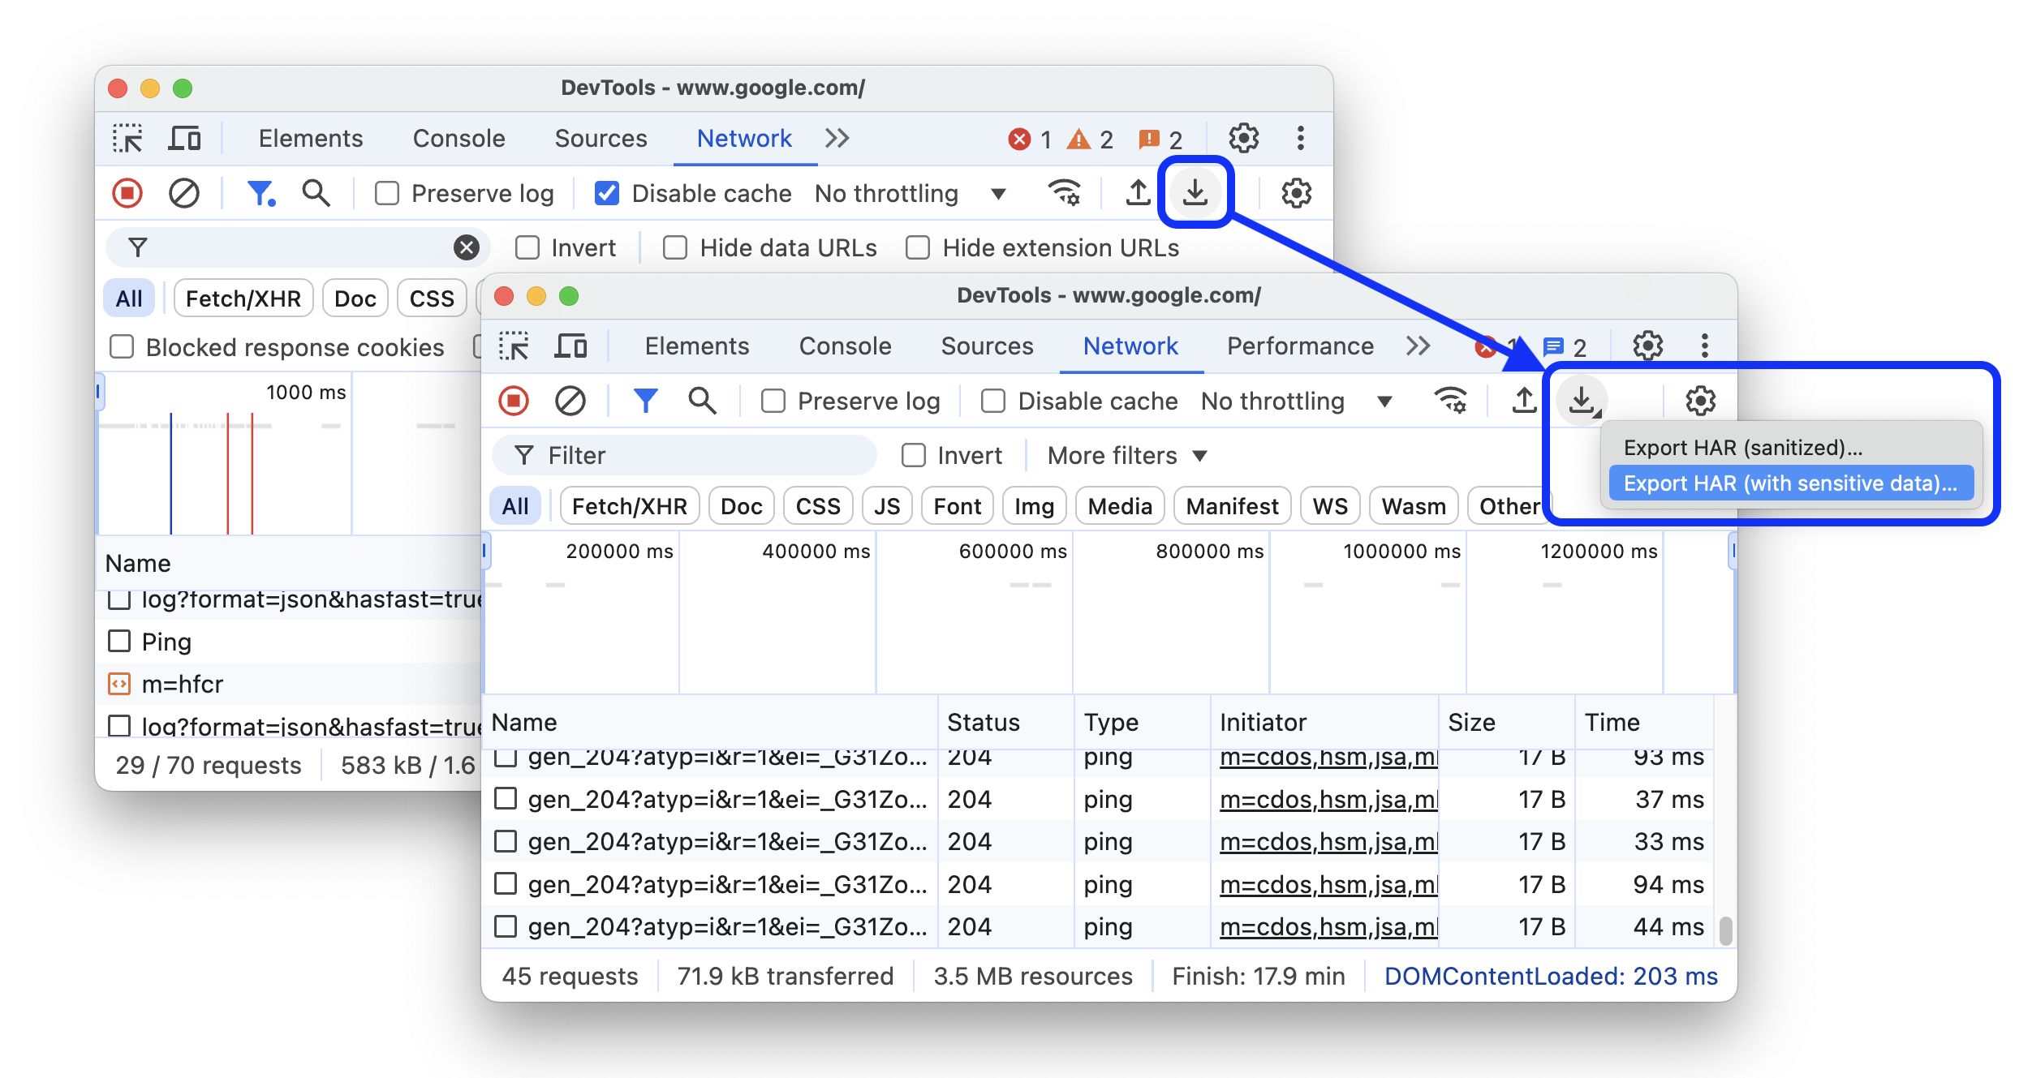Click the network settings gear icon

click(1700, 401)
